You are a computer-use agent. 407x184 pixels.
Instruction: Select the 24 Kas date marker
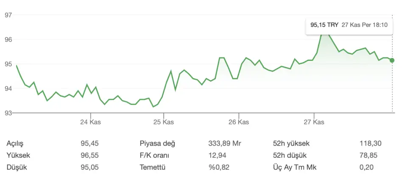[x=90, y=122]
